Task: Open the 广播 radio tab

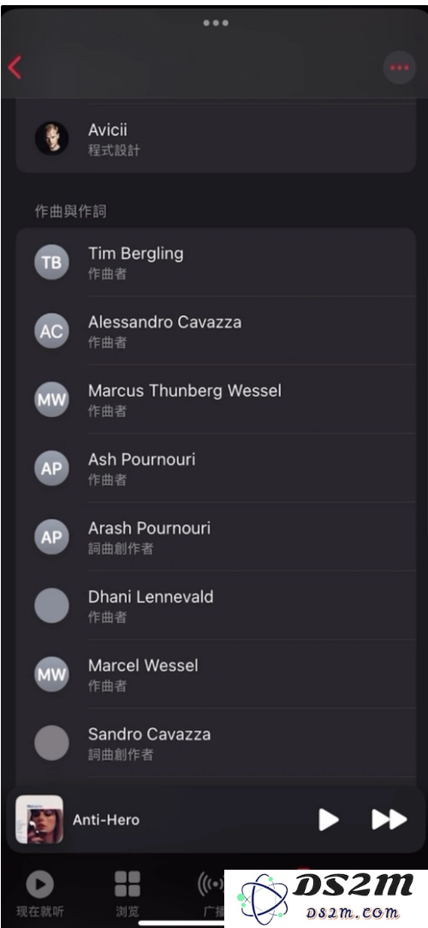Action: coord(211,894)
